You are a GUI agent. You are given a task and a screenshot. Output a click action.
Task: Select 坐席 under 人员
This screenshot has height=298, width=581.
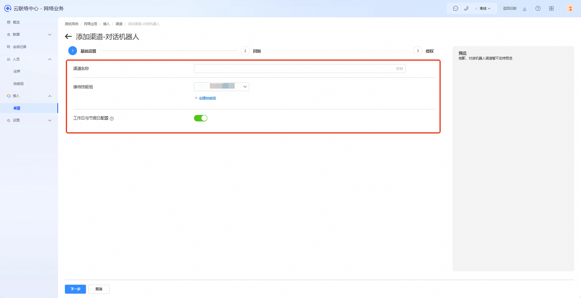click(x=17, y=71)
